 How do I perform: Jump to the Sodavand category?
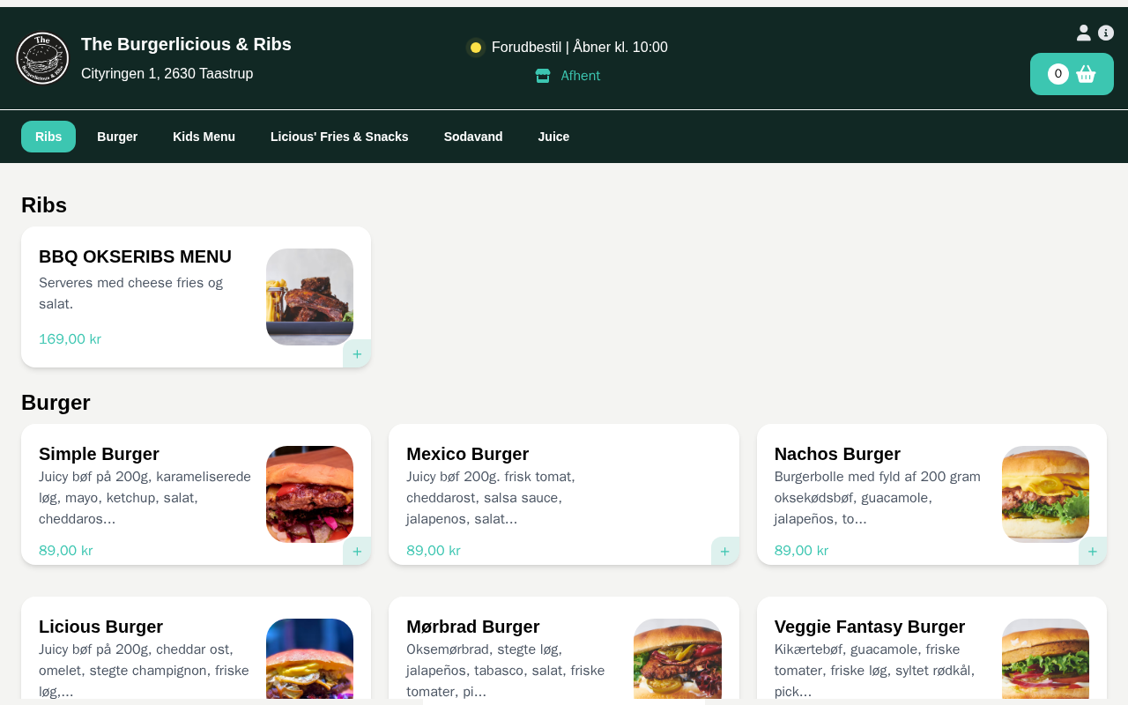tap(473, 137)
